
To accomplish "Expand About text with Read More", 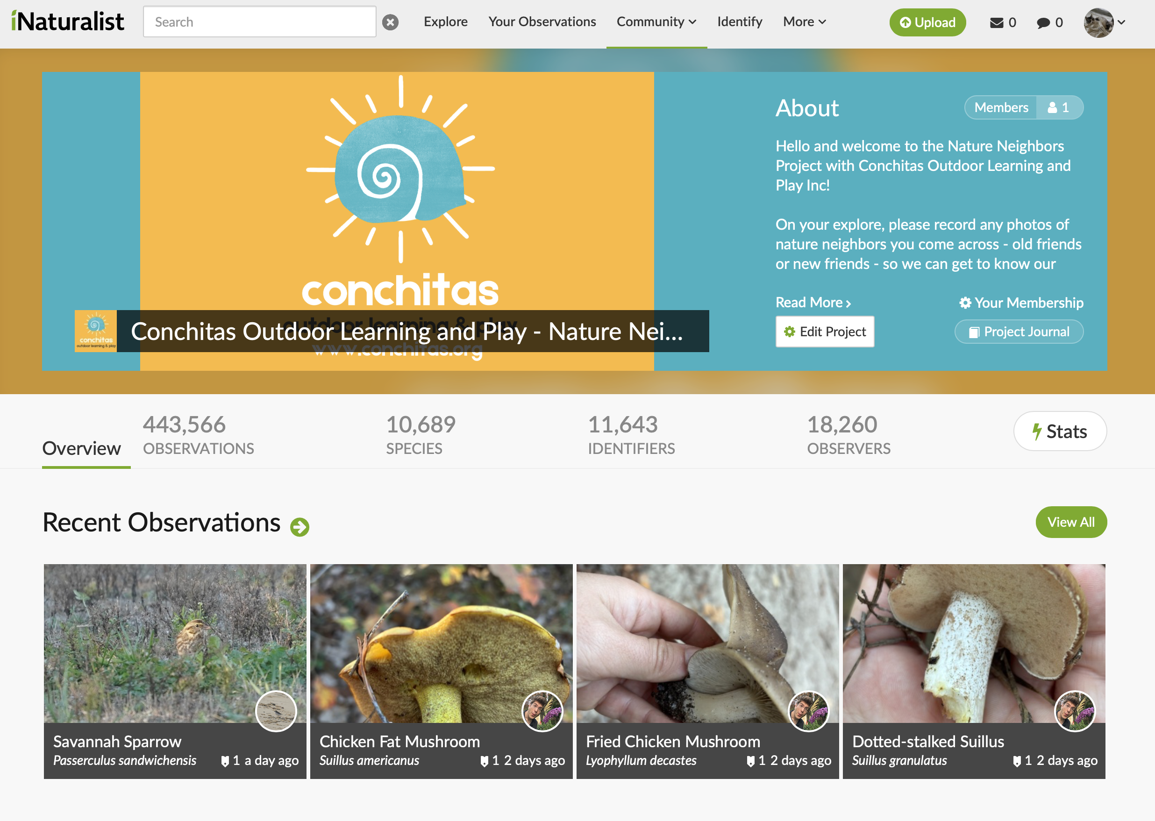I will (x=813, y=302).
